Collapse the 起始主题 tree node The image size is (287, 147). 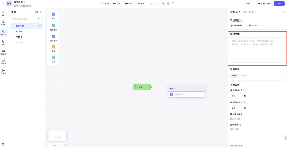point(14,26)
